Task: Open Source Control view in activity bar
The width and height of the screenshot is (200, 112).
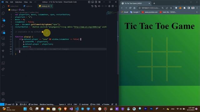Action: pyautogui.click(x=3, y=20)
